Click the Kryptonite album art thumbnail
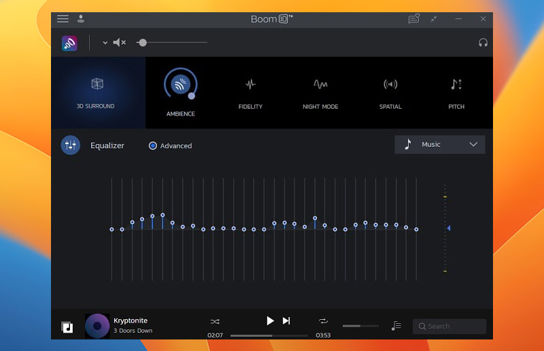 click(97, 326)
